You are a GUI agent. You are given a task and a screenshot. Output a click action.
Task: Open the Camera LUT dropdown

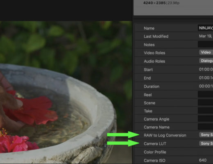tap(206, 143)
